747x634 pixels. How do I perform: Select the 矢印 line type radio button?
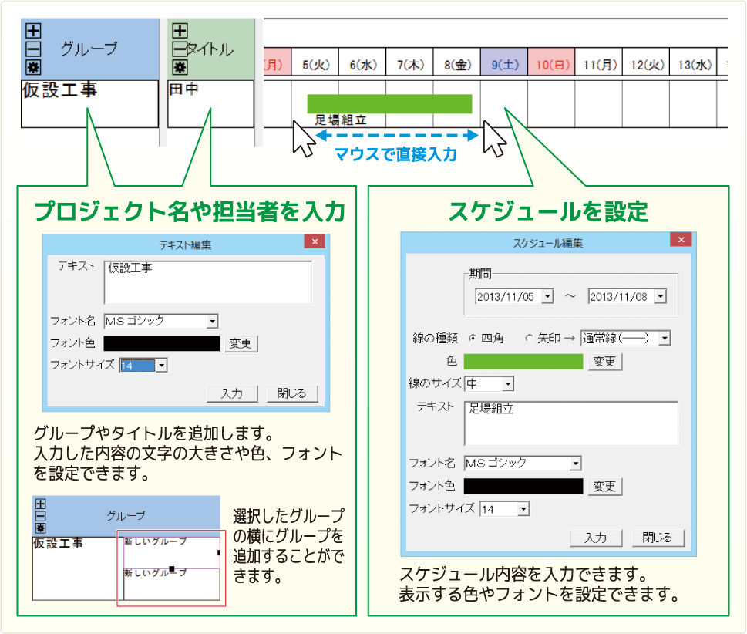click(x=529, y=338)
